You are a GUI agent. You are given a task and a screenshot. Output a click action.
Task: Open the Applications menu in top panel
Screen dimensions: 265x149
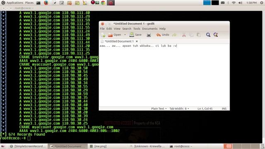pyautogui.click(x=15, y=3)
